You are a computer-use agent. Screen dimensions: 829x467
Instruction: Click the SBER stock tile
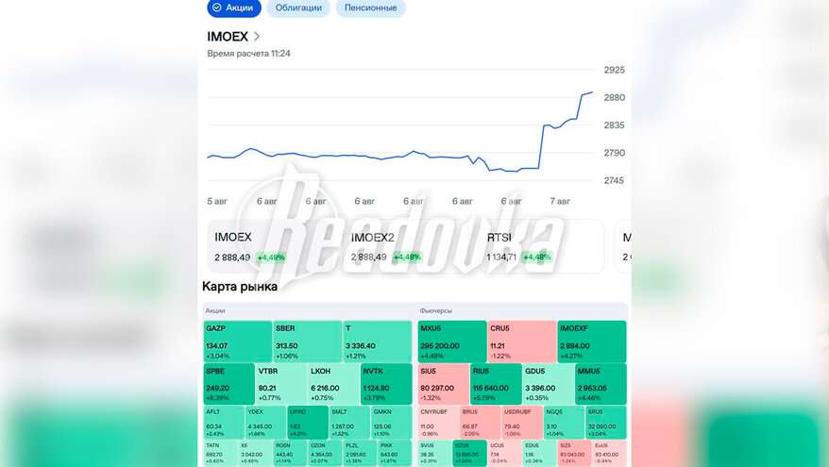[x=307, y=341]
